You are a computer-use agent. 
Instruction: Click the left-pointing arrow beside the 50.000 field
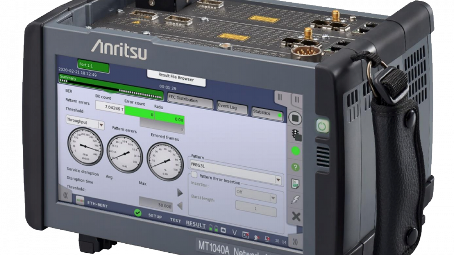pos(180,206)
